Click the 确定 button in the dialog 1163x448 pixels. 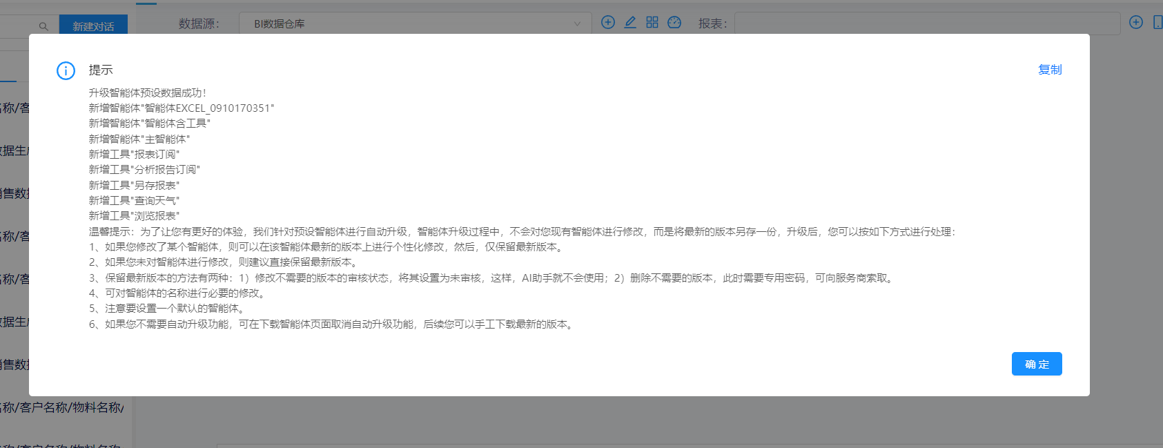(x=1037, y=364)
